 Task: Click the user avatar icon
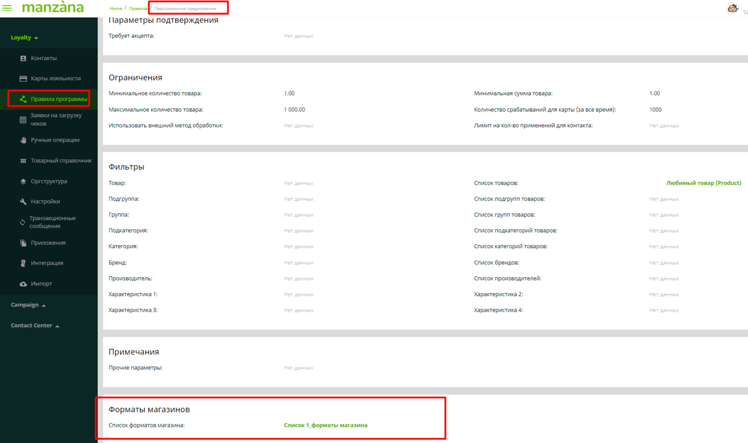point(732,8)
